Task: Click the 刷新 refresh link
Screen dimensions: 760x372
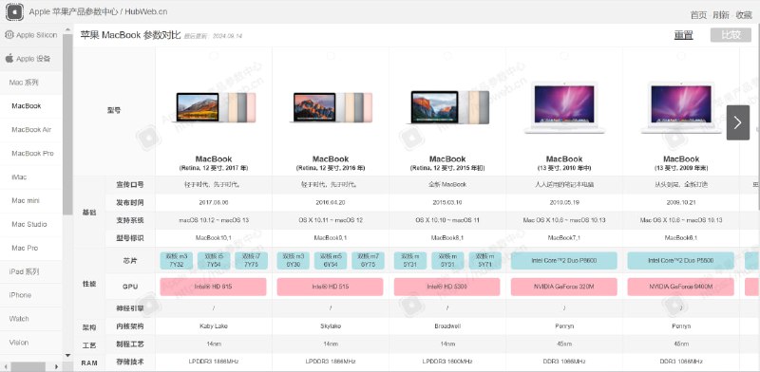Action: point(721,15)
